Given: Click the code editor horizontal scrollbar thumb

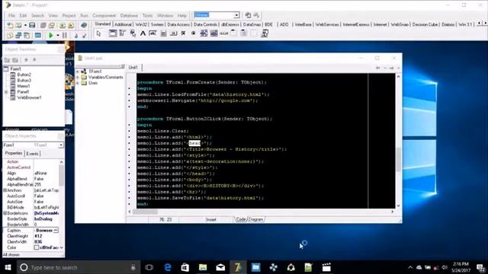Looking at the screenshot, I should [x=146, y=212].
